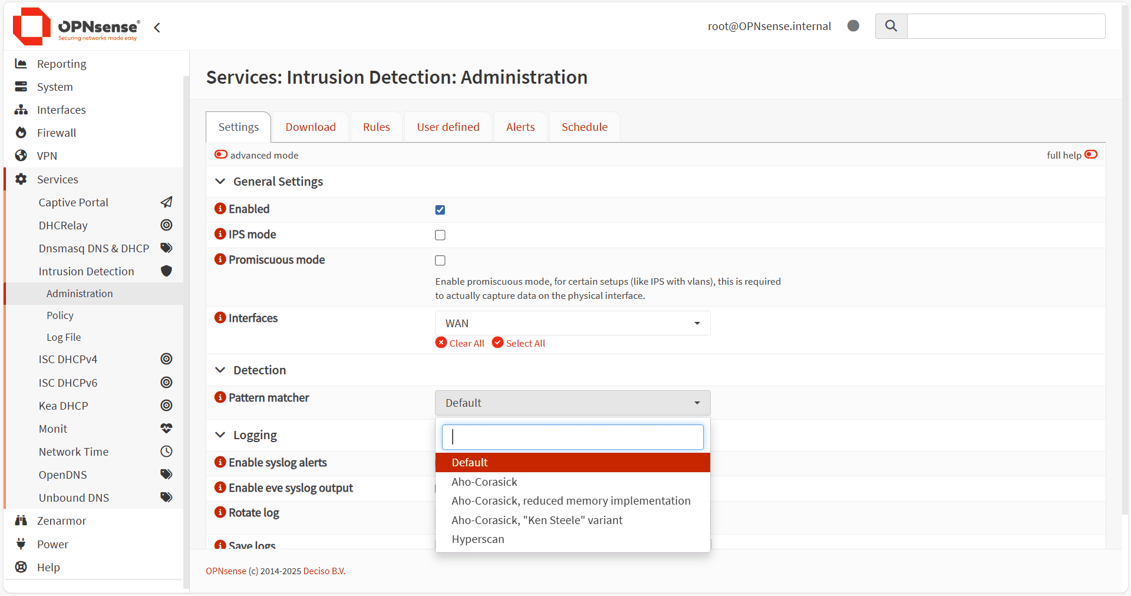Click the Pattern matcher info icon
Viewport: 1131px width, 596px height.
coord(220,397)
